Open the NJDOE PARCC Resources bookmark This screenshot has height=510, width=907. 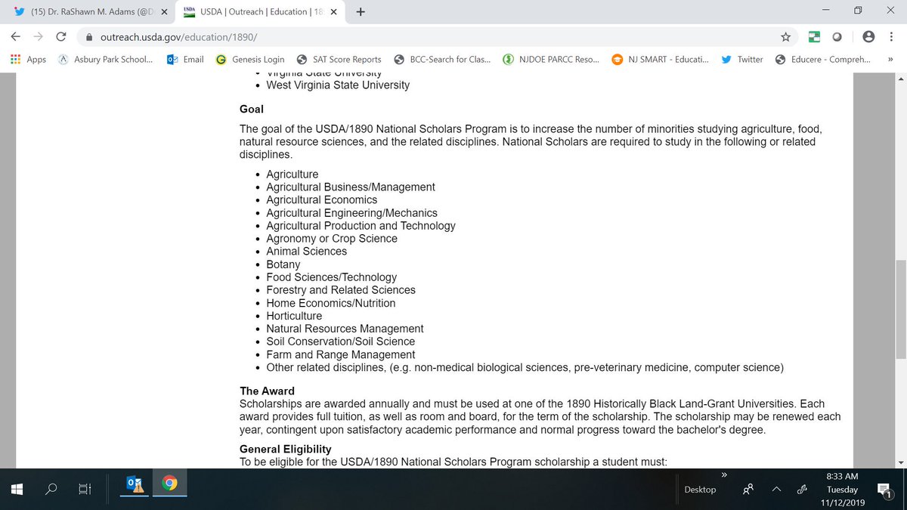tap(551, 59)
